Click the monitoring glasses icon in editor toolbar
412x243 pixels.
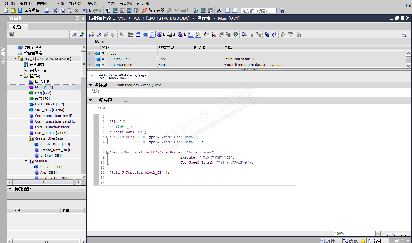[x=290, y=34]
